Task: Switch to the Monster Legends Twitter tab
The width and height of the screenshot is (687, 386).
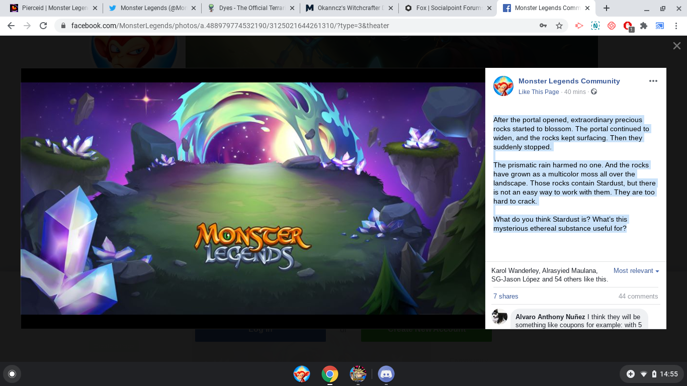Action: click(152, 8)
